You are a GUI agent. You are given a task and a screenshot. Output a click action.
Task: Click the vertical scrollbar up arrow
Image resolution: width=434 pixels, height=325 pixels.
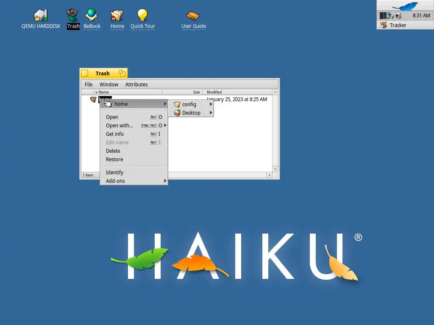tap(275, 92)
